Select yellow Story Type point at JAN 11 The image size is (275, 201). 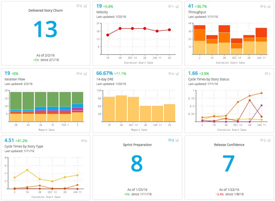[78, 175]
